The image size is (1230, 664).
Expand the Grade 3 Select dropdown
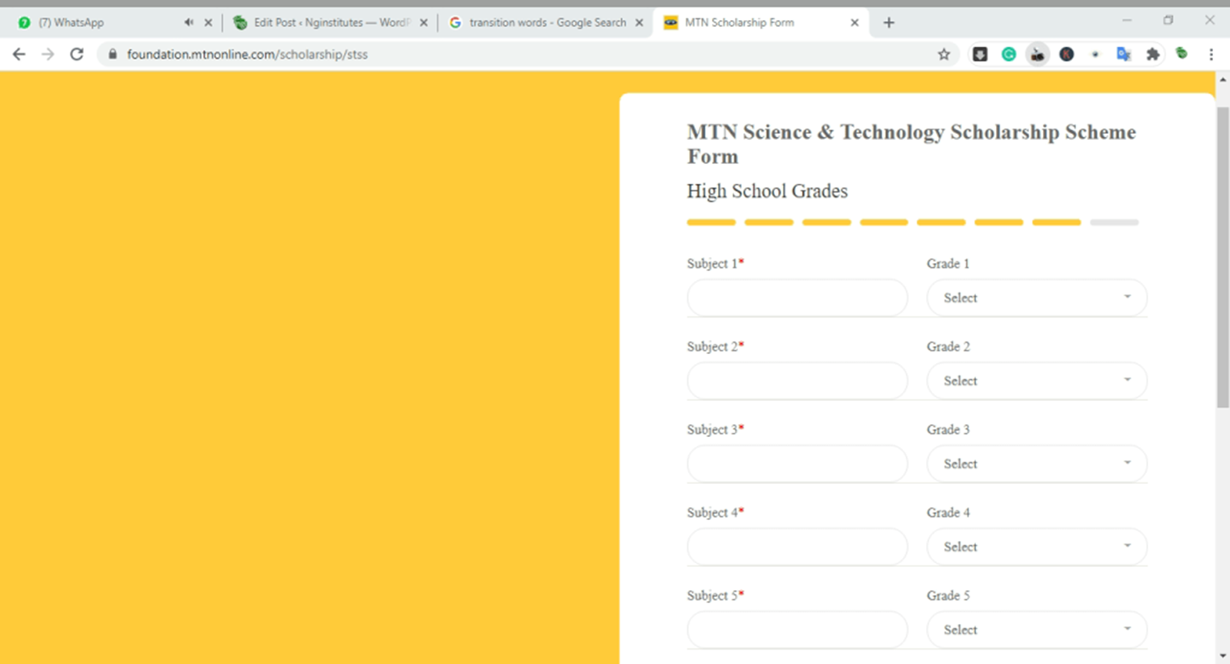pyautogui.click(x=1037, y=464)
